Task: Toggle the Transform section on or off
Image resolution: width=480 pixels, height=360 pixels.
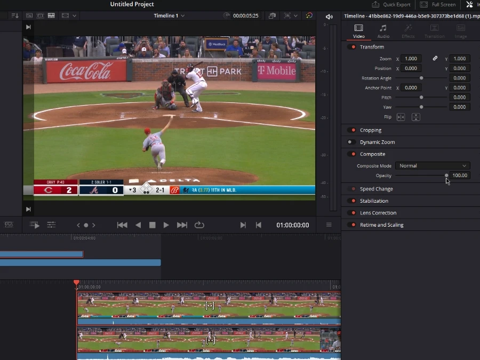Action: click(x=352, y=47)
